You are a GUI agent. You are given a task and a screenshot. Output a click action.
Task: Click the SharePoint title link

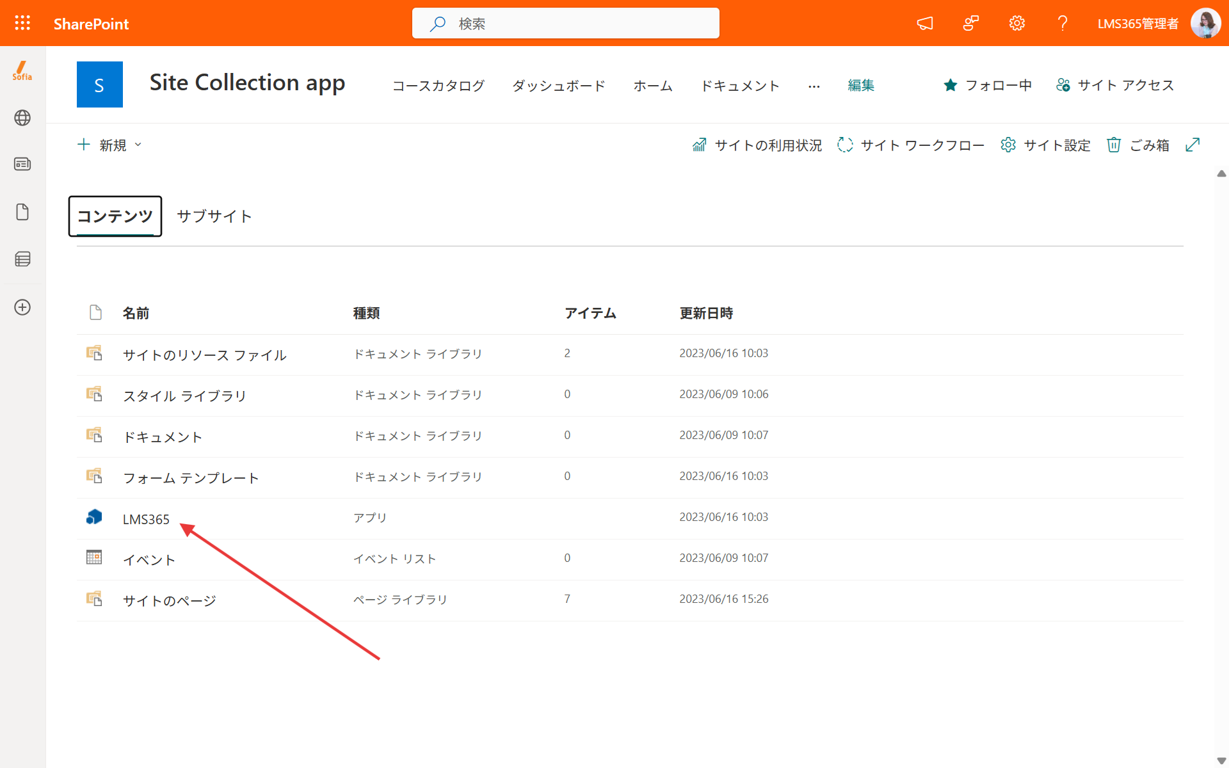point(92,24)
